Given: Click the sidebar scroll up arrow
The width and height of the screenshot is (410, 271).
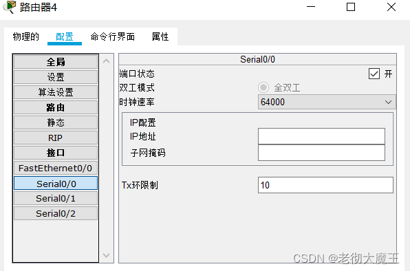Looking at the screenshot, I should tap(107, 61).
